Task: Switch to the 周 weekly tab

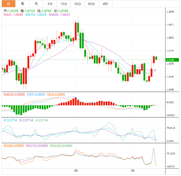Action: coord(22,4)
